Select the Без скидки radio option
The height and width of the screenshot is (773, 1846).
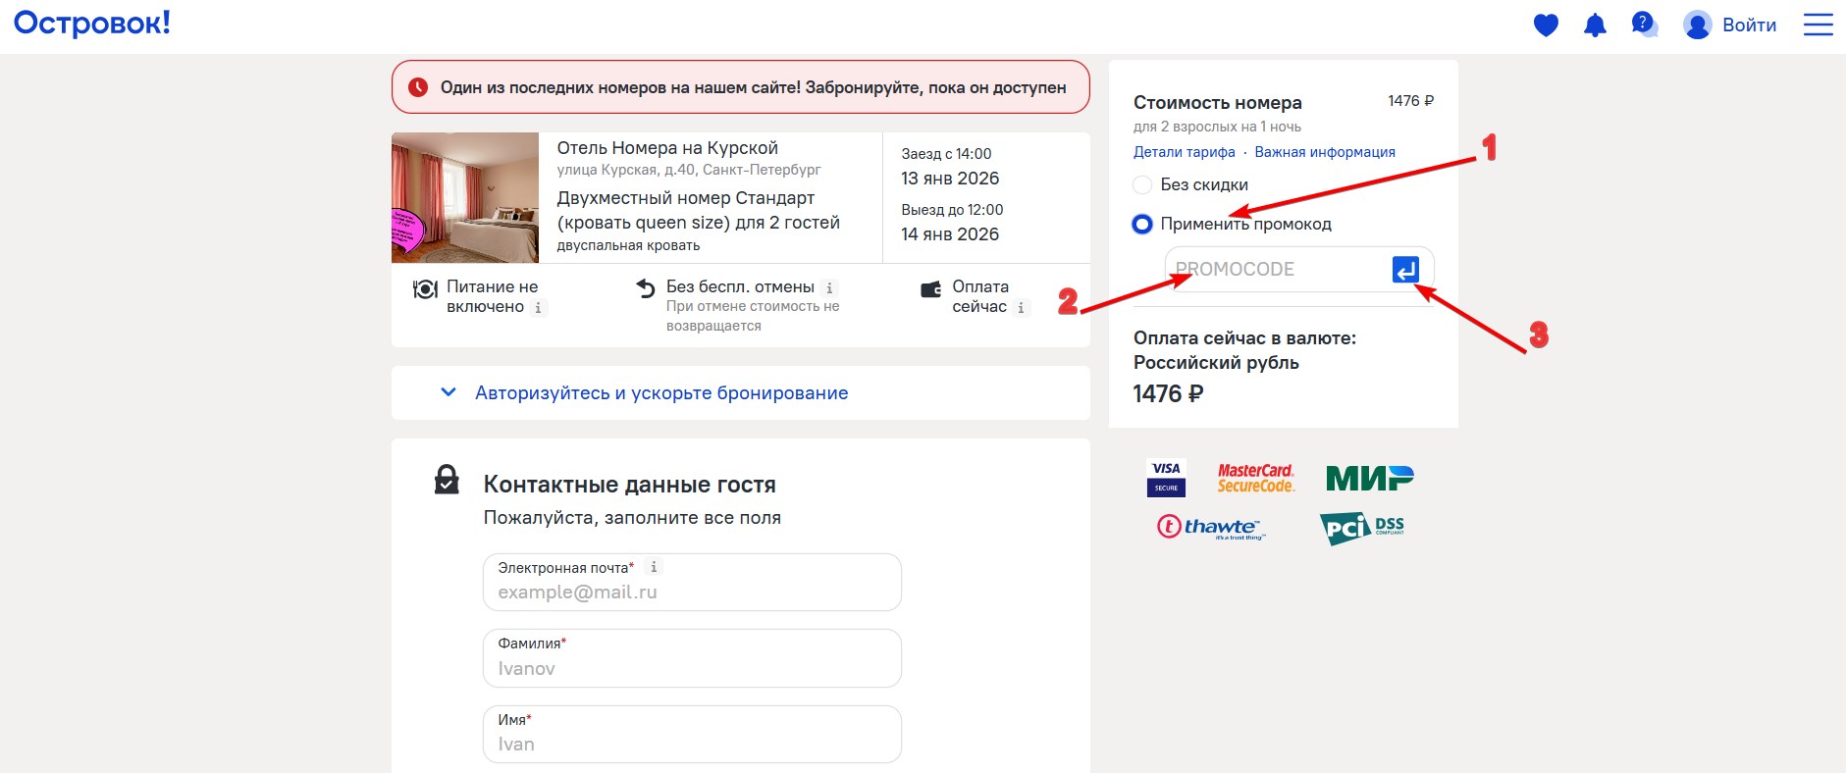coord(1142,184)
